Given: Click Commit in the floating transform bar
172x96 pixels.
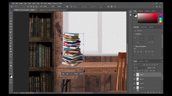Looking at the screenshot, I should tap(81, 74).
